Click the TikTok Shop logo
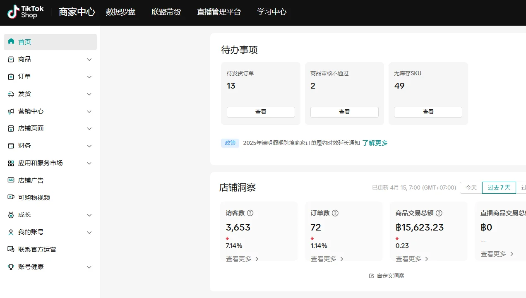 [x=26, y=12]
